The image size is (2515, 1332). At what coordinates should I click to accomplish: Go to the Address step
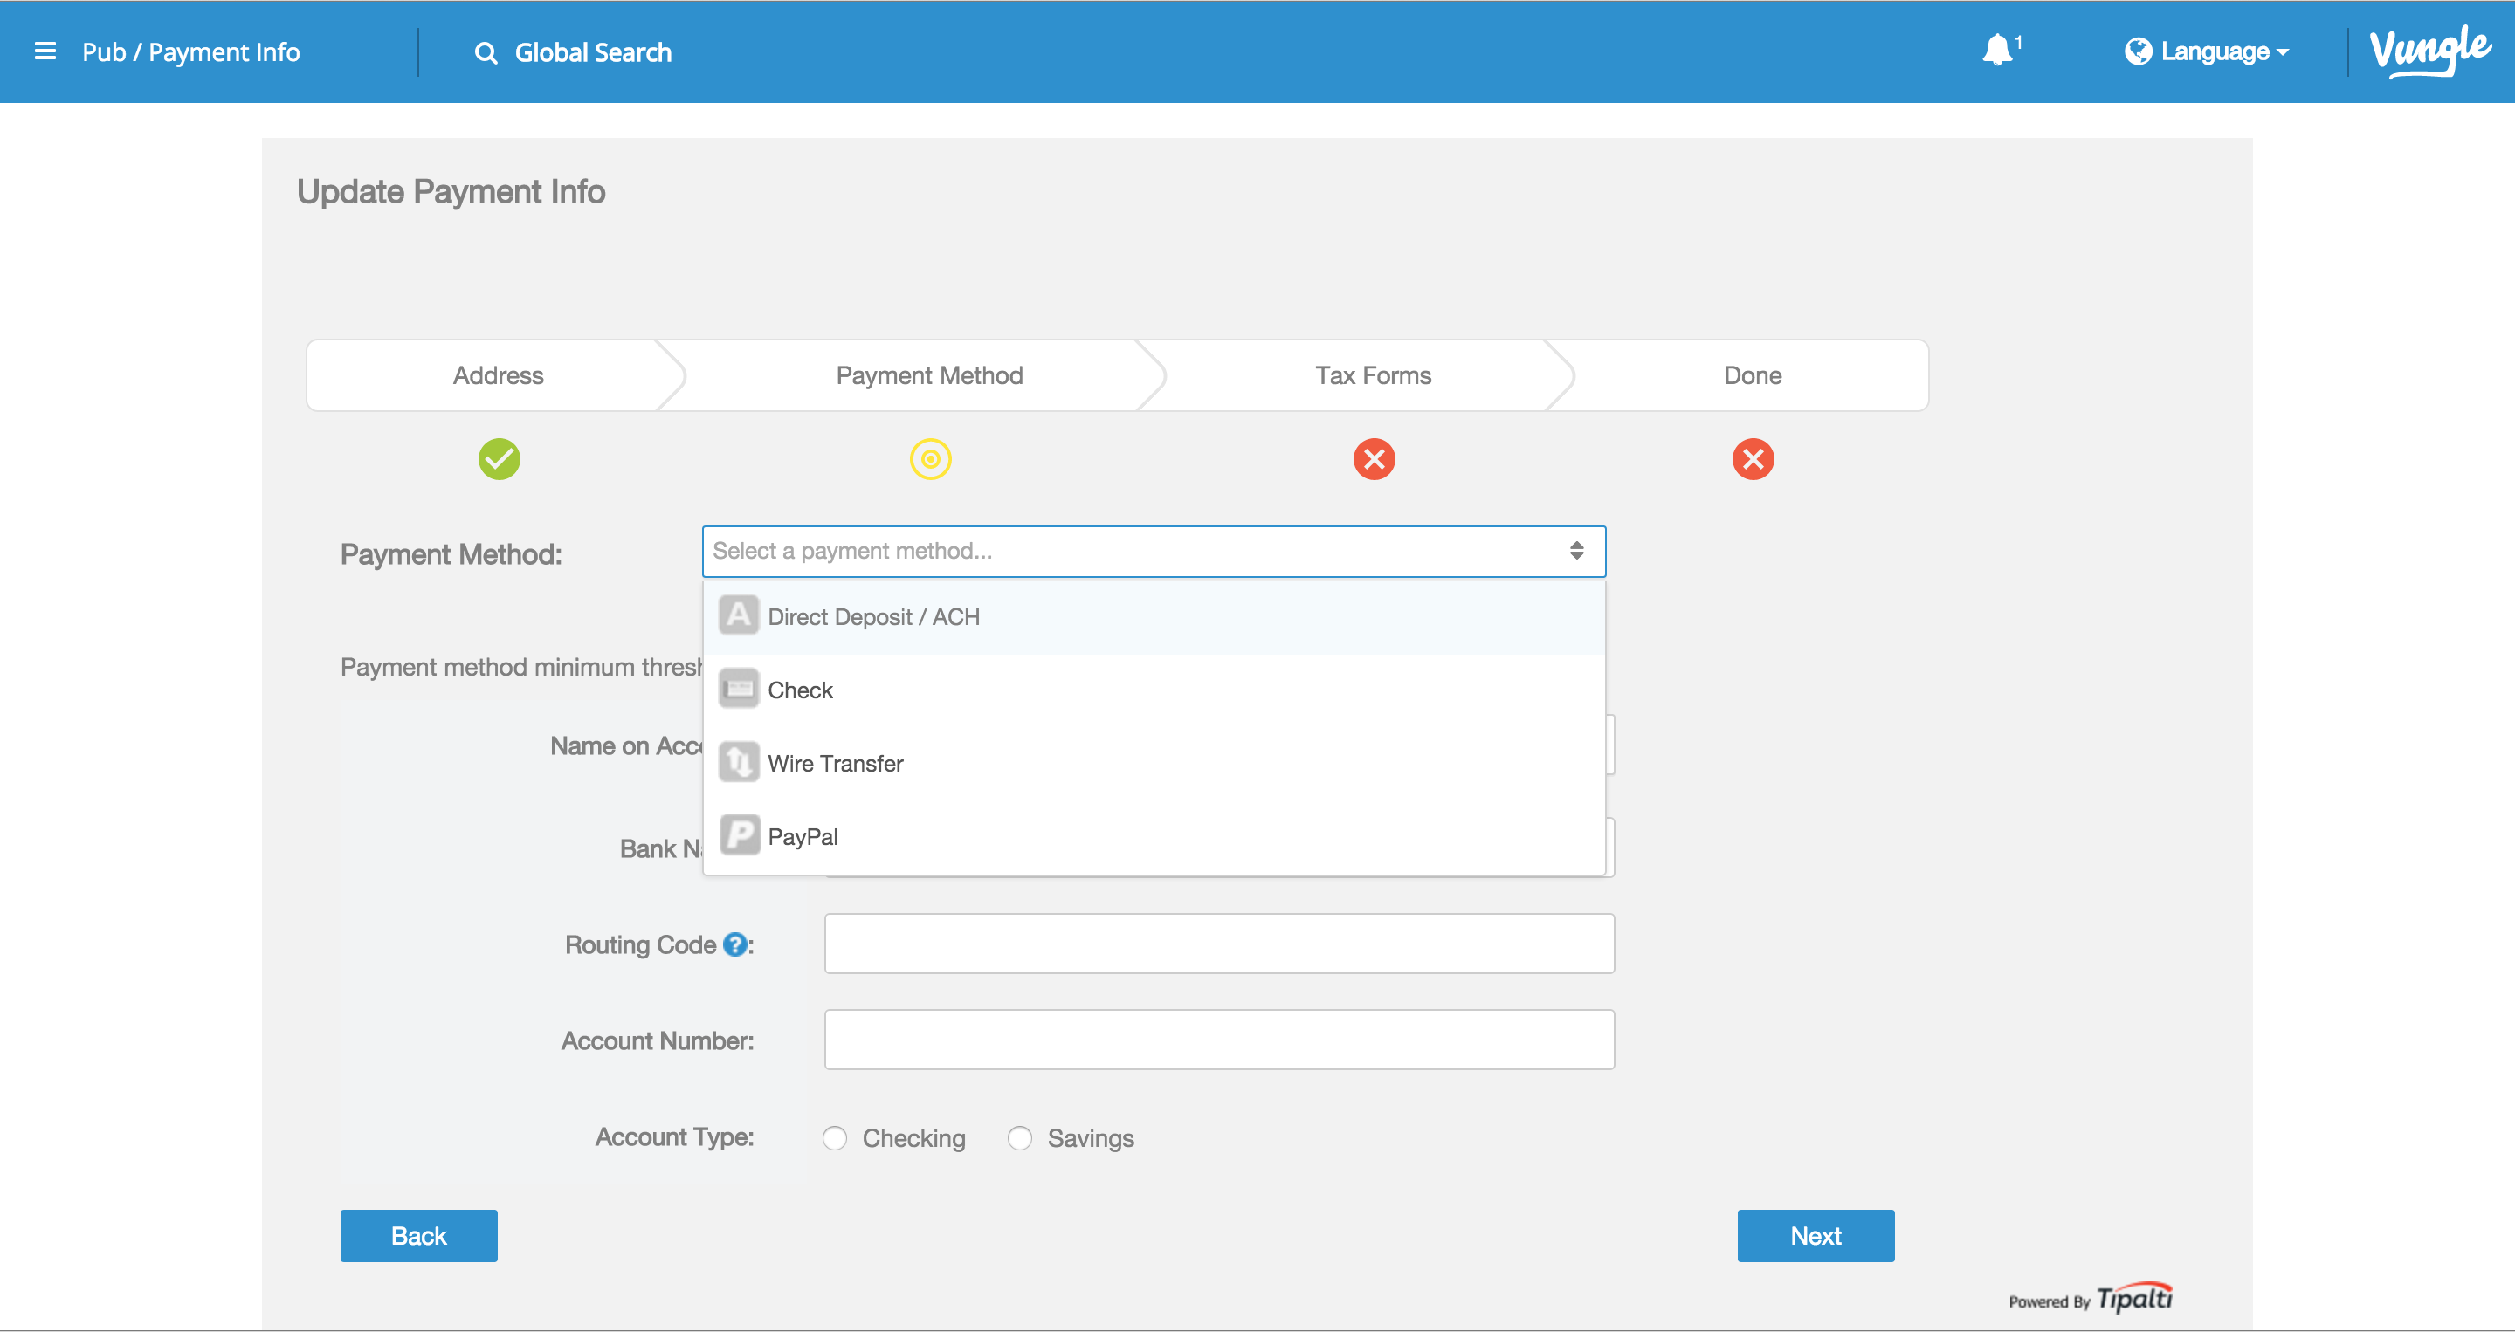[498, 375]
